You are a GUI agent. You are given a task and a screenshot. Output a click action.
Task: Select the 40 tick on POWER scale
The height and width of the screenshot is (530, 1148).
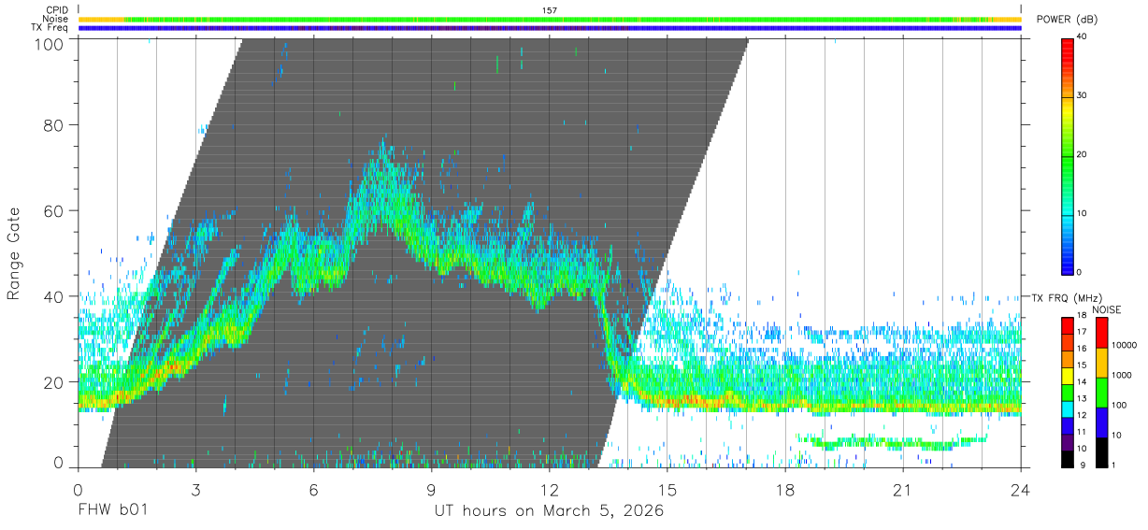pyautogui.click(x=1083, y=36)
